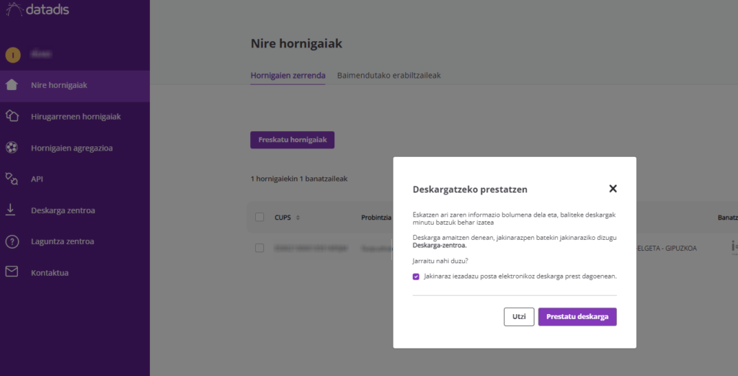Cancel with the Utzi button

[x=518, y=317]
